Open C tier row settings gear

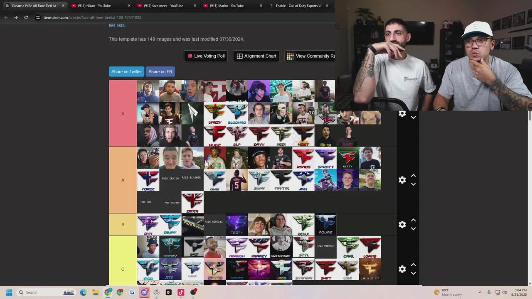point(402,269)
